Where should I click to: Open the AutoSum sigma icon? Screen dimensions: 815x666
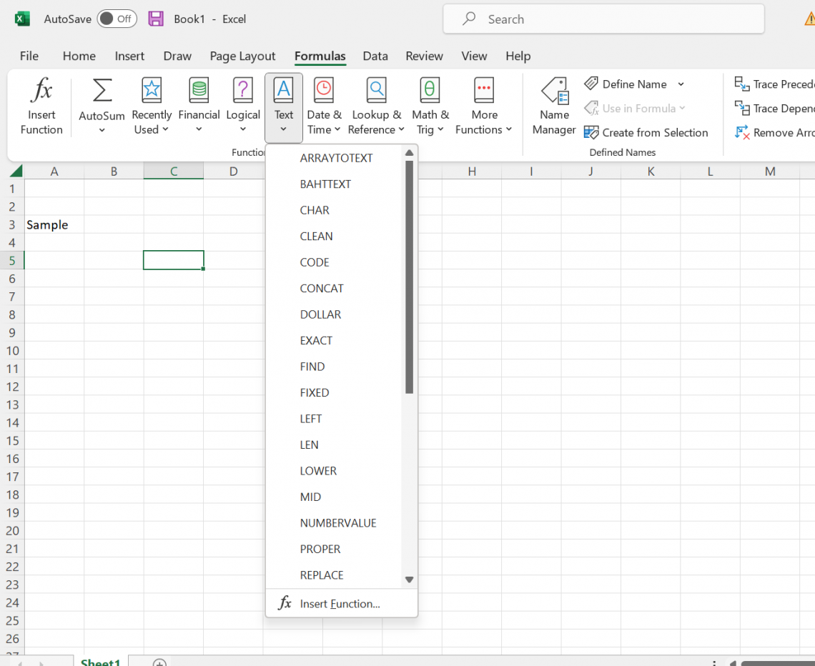(x=102, y=91)
